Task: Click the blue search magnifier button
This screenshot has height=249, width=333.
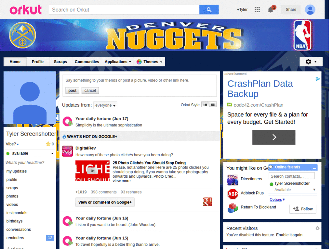Action: coord(209,10)
